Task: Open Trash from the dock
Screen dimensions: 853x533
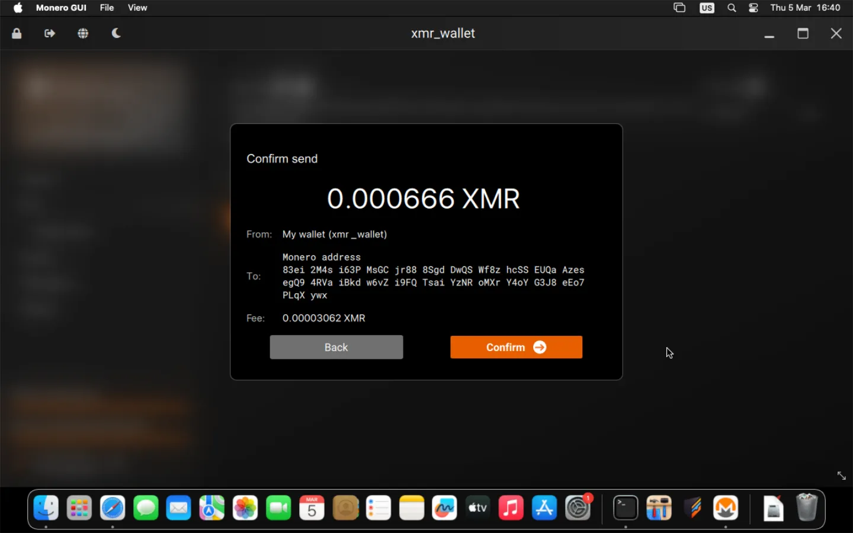Action: (x=806, y=508)
